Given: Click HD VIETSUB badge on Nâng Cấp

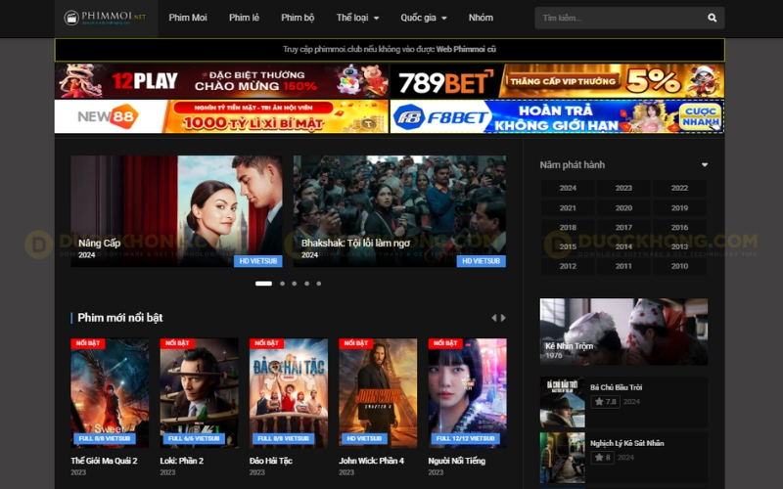Looking at the screenshot, I should pos(258,261).
